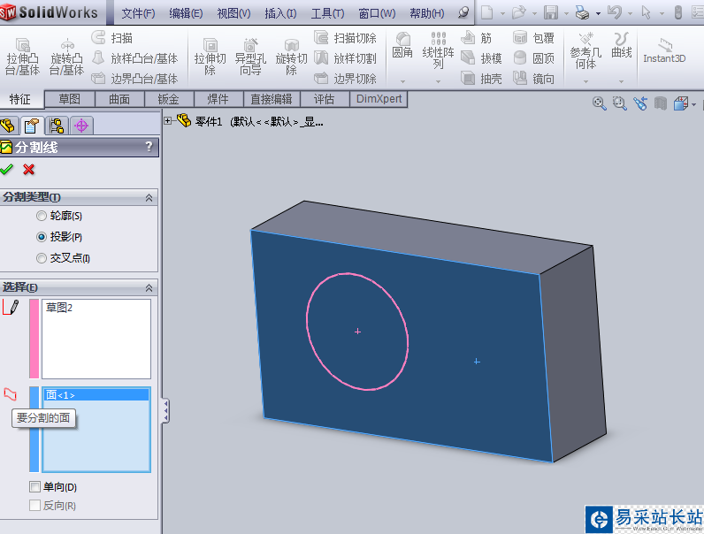The image size is (704, 534).
Task: Expand the 零件1 tree node
Action: [x=168, y=120]
